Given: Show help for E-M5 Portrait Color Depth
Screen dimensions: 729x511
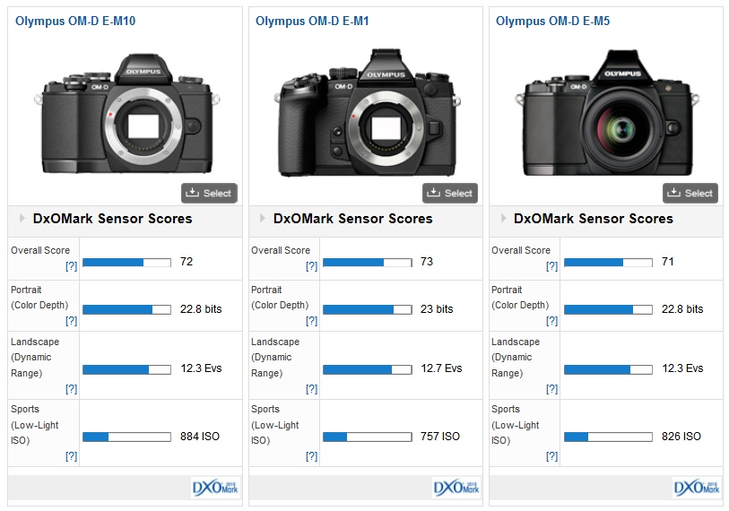Looking at the screenshot, I should point(551,320).
